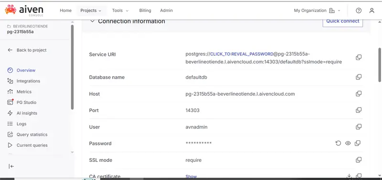382x180 pixels.
Task: Click the sidebar scroll down arrow
Action: [72, 152]
